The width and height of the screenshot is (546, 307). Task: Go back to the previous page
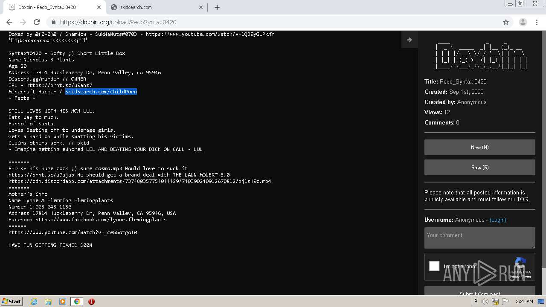click(x=9, y=22)
